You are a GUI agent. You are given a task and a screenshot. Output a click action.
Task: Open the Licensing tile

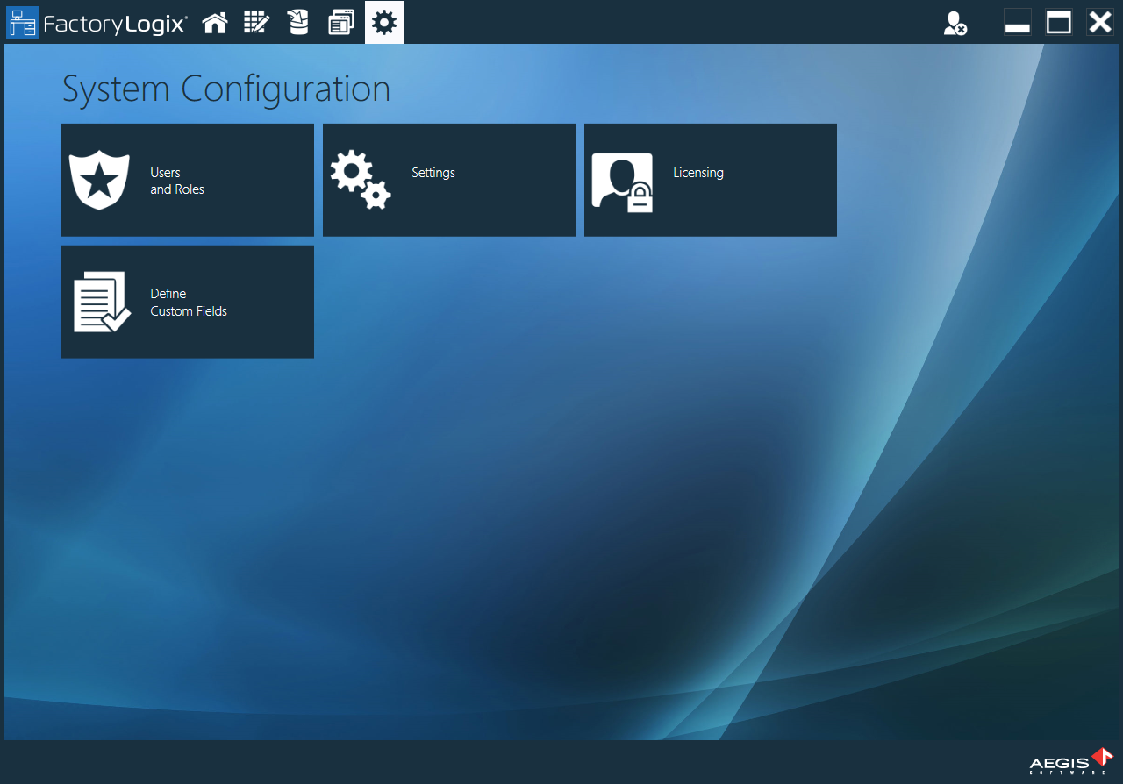point(711,180)
